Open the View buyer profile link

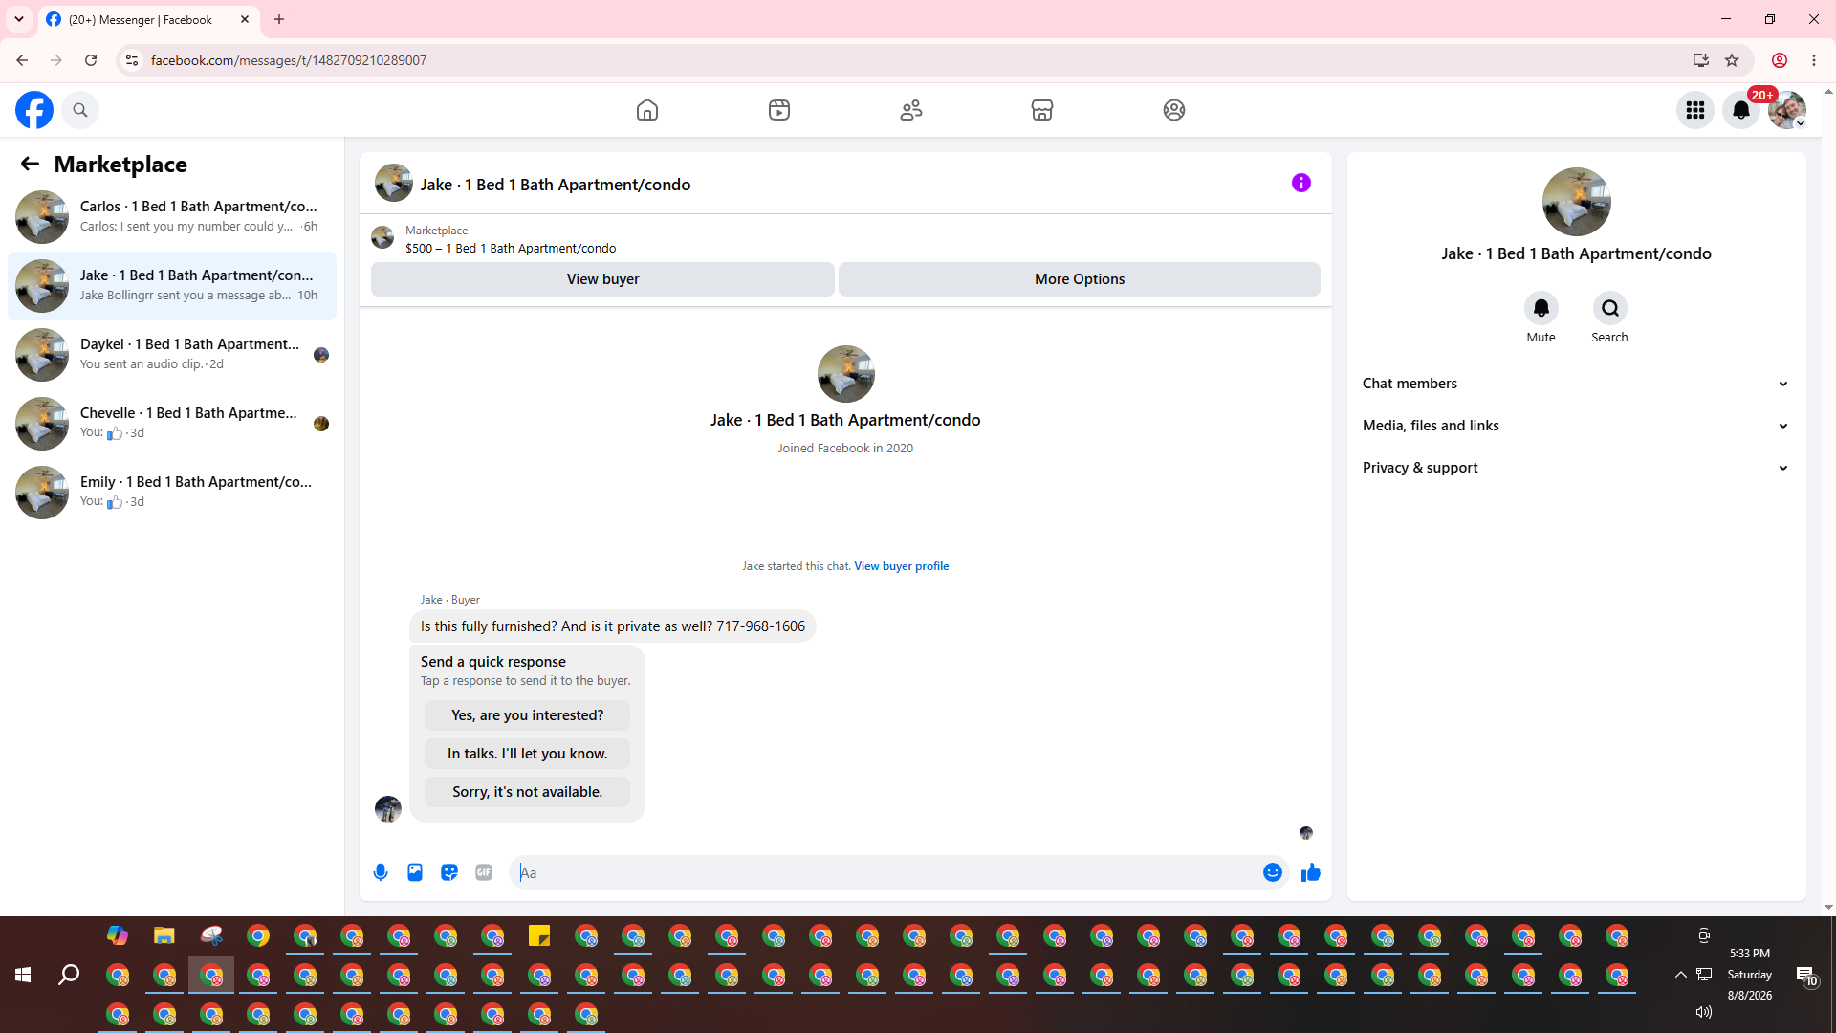pyautogui.click(x=902, y=566)
